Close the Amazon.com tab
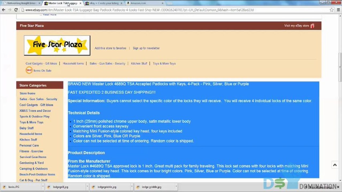Screen dimensions: 342x192 162,3
